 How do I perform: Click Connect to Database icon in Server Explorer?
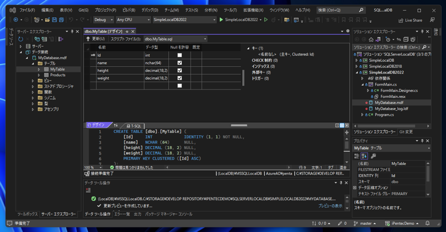pyautogui.click(x=37, y=39)
